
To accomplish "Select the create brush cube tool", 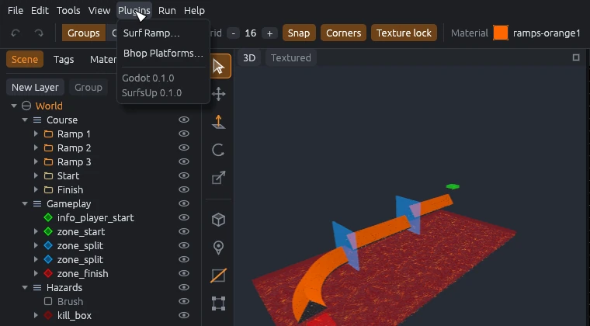I will [x=219, y=220].
